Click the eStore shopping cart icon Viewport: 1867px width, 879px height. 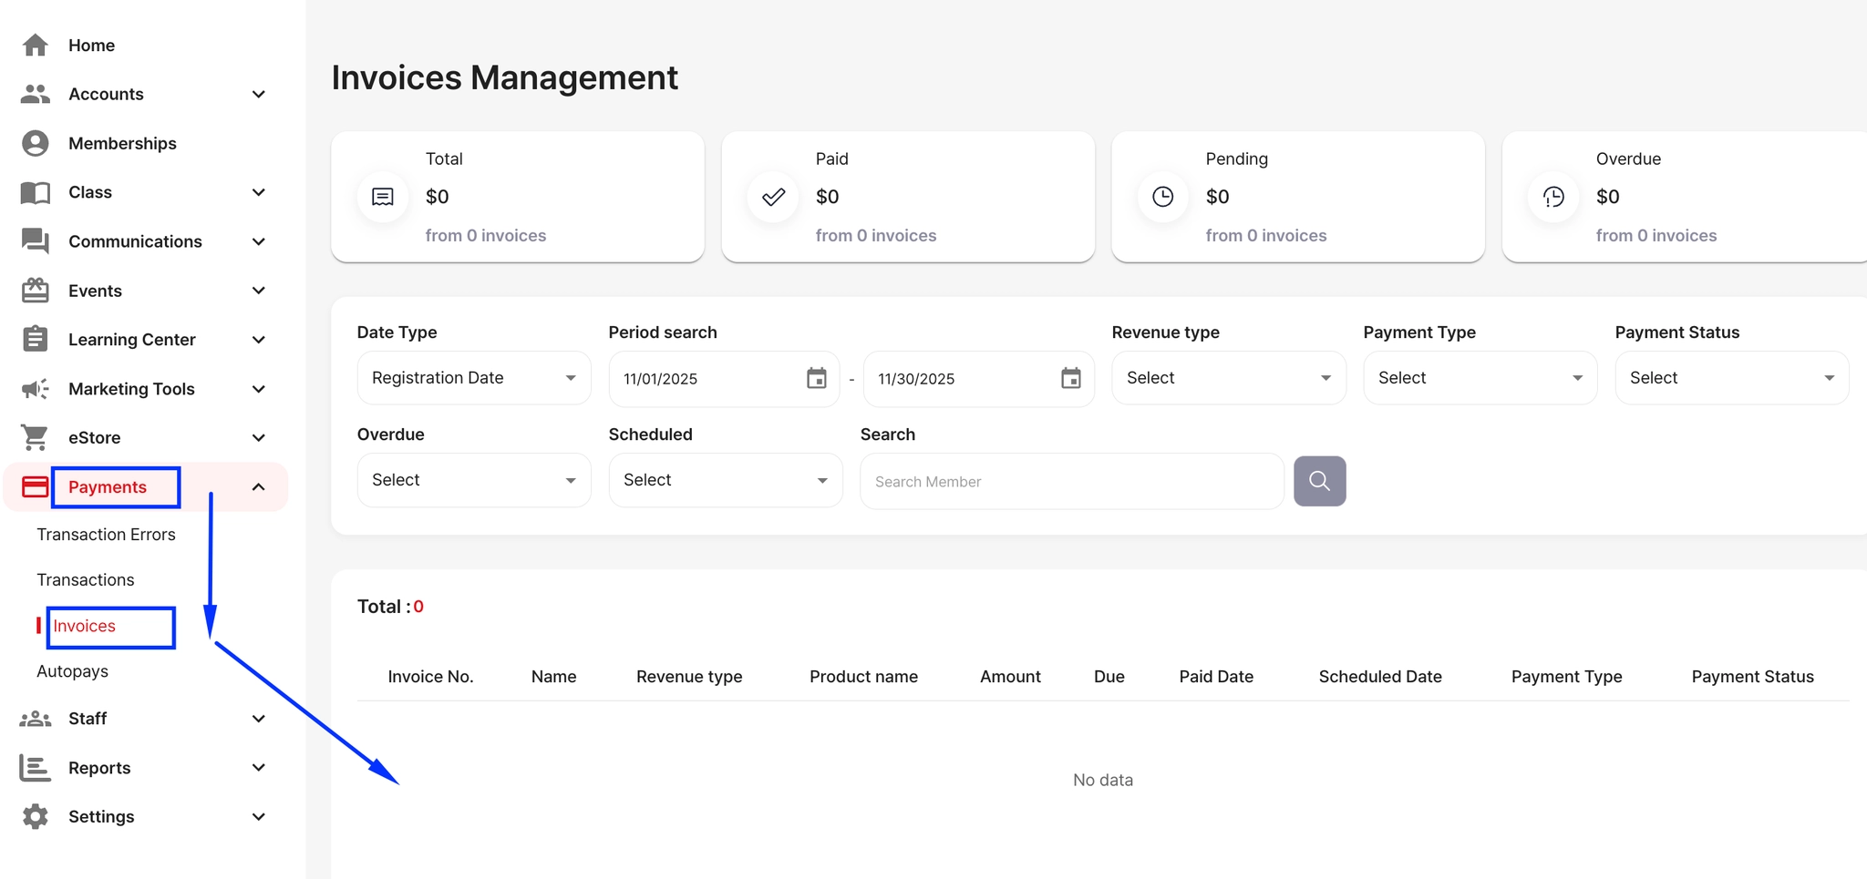tap(36, 437)
